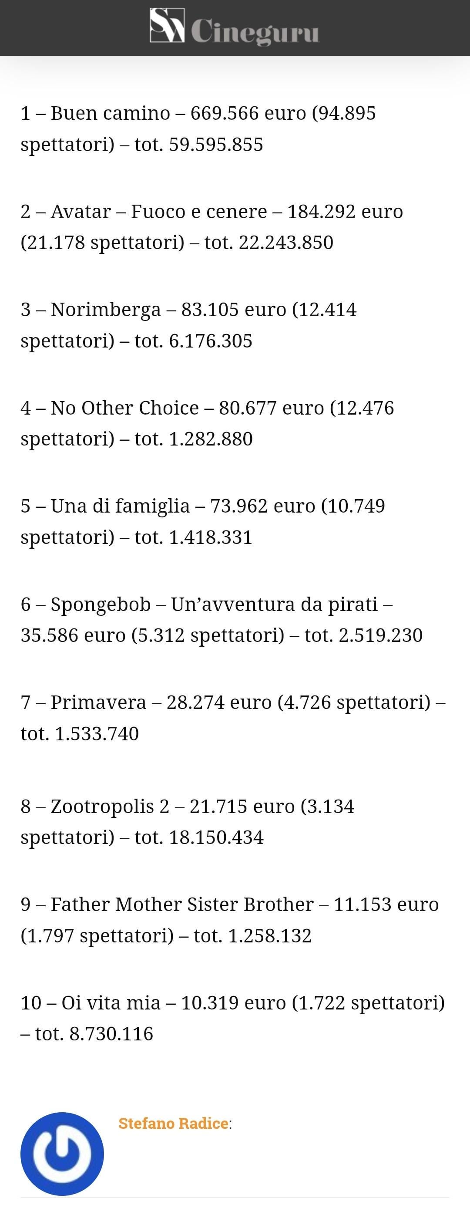470x1222 pixels.
Task: Click the Buen camino film title
Action: (110, 113)
